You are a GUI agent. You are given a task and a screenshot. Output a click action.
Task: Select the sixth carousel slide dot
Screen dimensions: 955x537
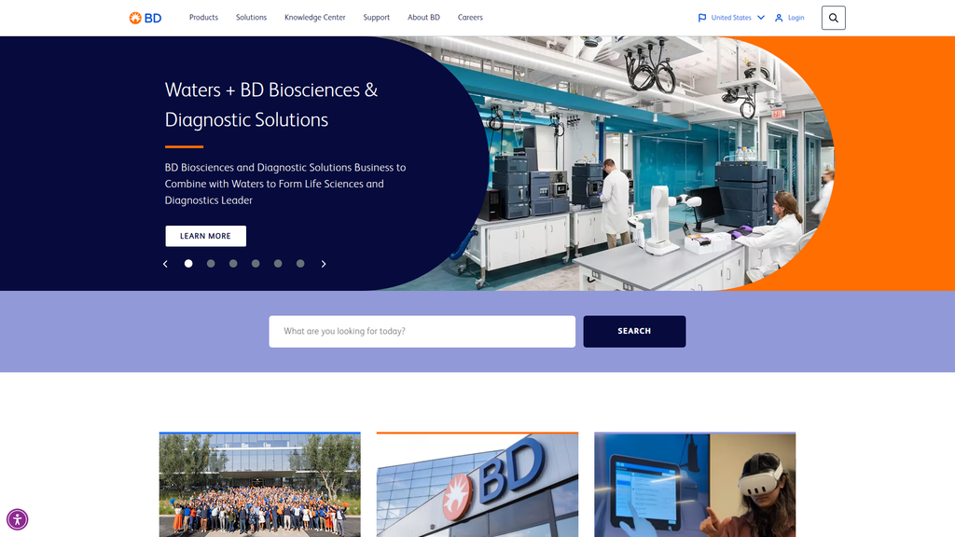[300, 264]
